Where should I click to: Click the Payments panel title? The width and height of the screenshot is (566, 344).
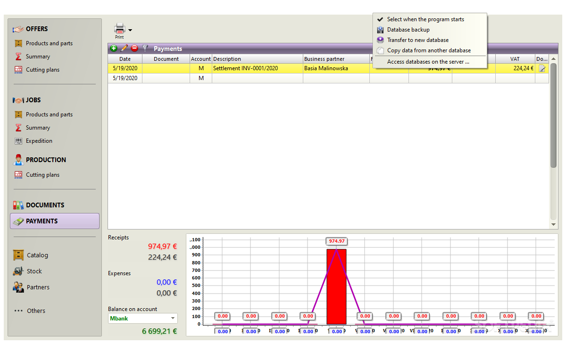(x=168, y=49)
